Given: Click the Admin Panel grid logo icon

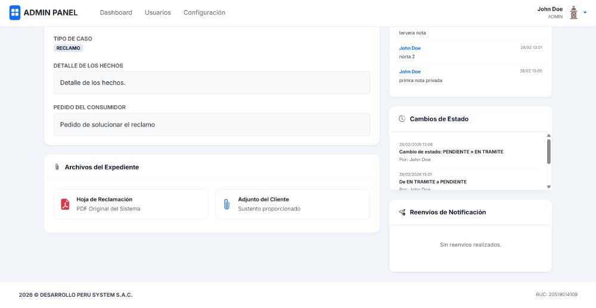Looking at the screenshot, I should tap(15, 12).
